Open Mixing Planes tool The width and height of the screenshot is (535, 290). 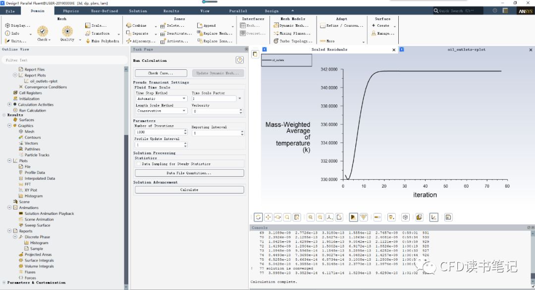[x=292, y=33]
